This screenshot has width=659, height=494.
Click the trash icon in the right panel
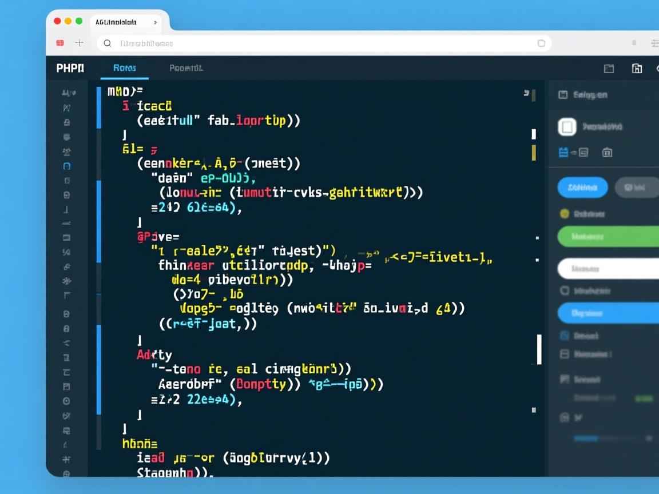coord(608,152)
